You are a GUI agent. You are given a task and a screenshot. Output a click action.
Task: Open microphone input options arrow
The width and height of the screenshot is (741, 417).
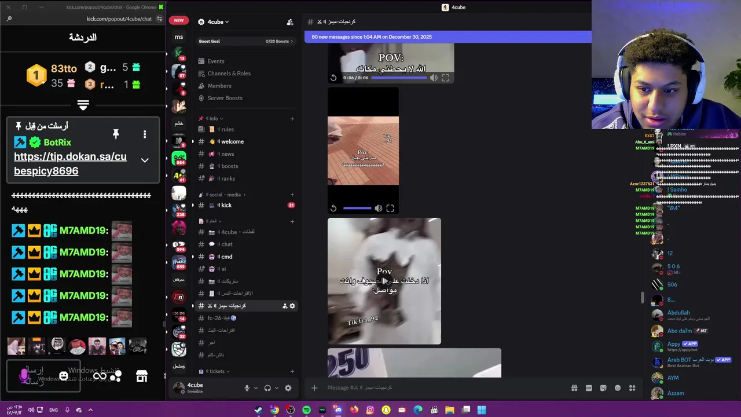[256, 388]
